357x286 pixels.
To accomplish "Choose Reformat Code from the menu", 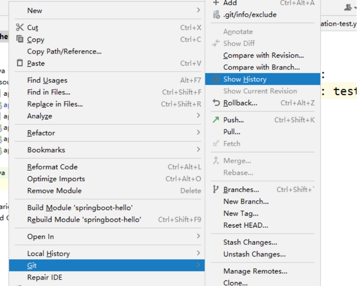I will pyautogui.click(x=52, y=167).
